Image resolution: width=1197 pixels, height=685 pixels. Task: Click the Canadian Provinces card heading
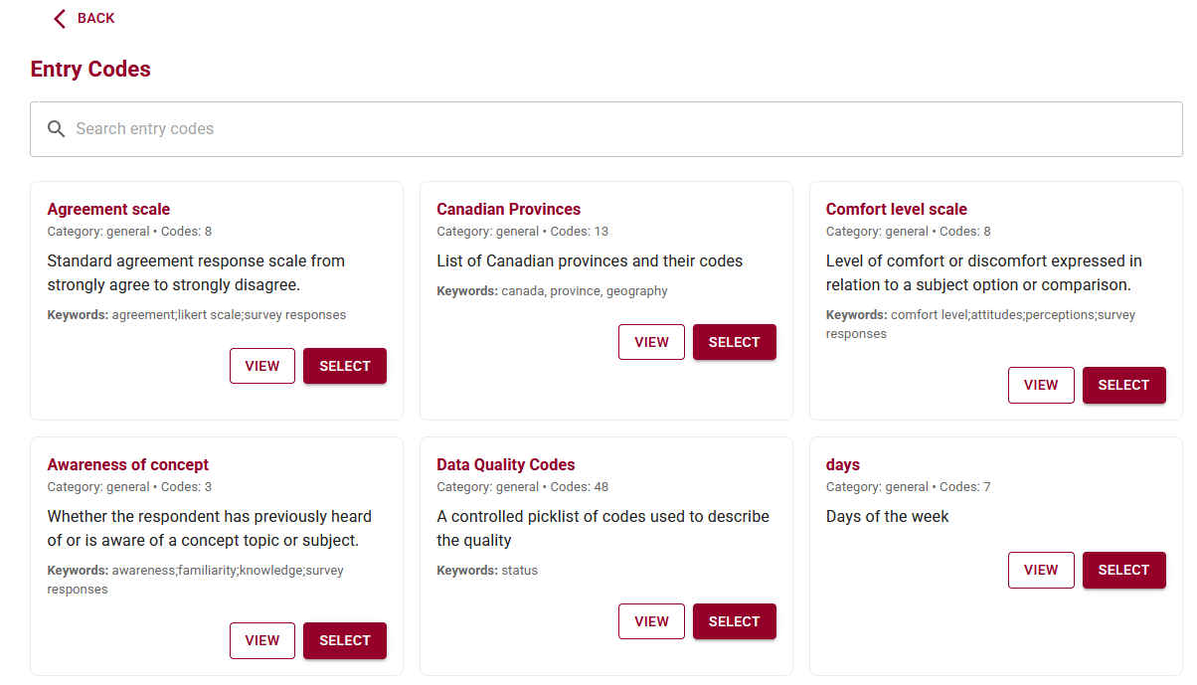[508, 210]
